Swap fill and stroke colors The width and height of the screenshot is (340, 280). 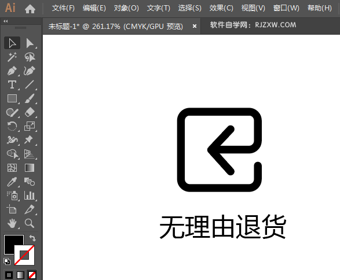click(33, 238)
